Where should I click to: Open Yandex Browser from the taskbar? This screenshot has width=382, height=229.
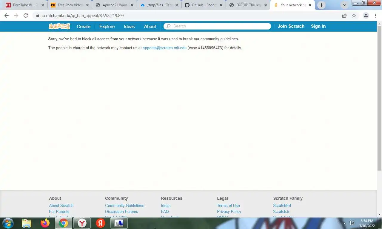(82, 223)
